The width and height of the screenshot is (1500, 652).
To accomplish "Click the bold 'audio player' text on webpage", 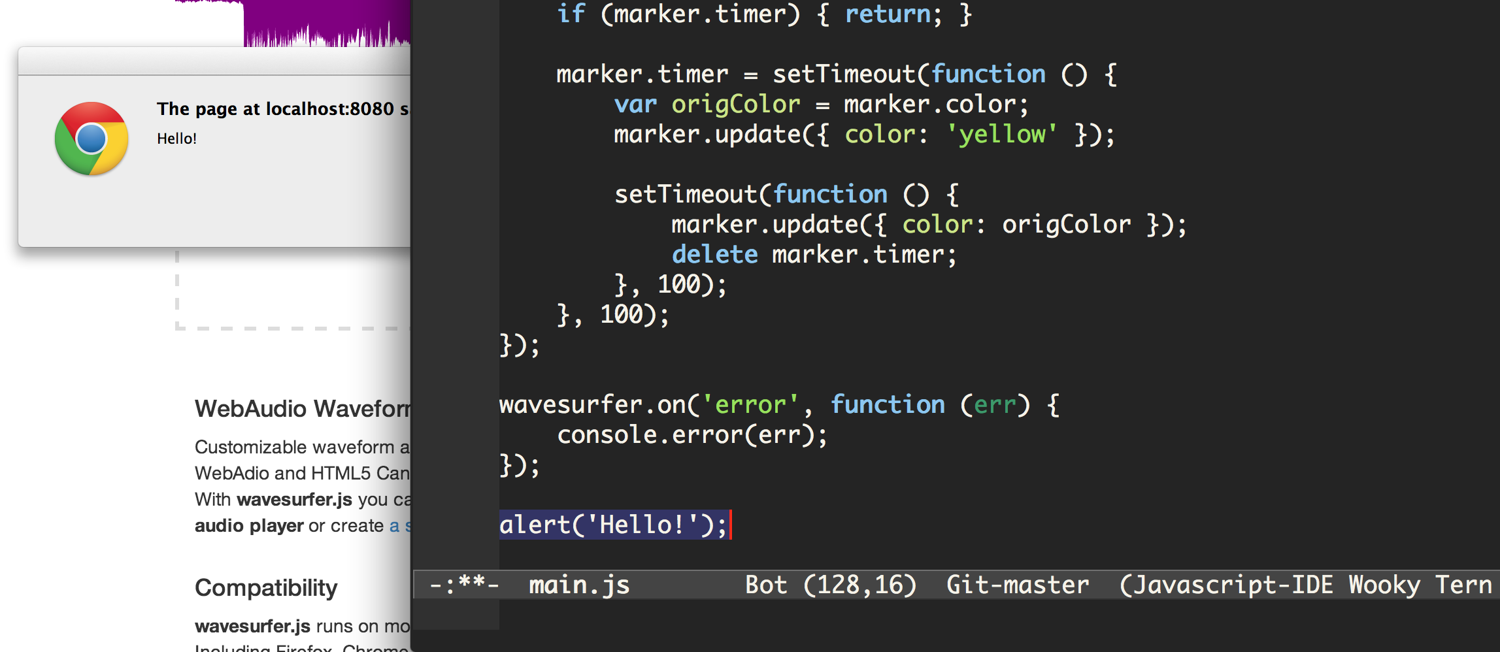I will [x=249, y=525].
